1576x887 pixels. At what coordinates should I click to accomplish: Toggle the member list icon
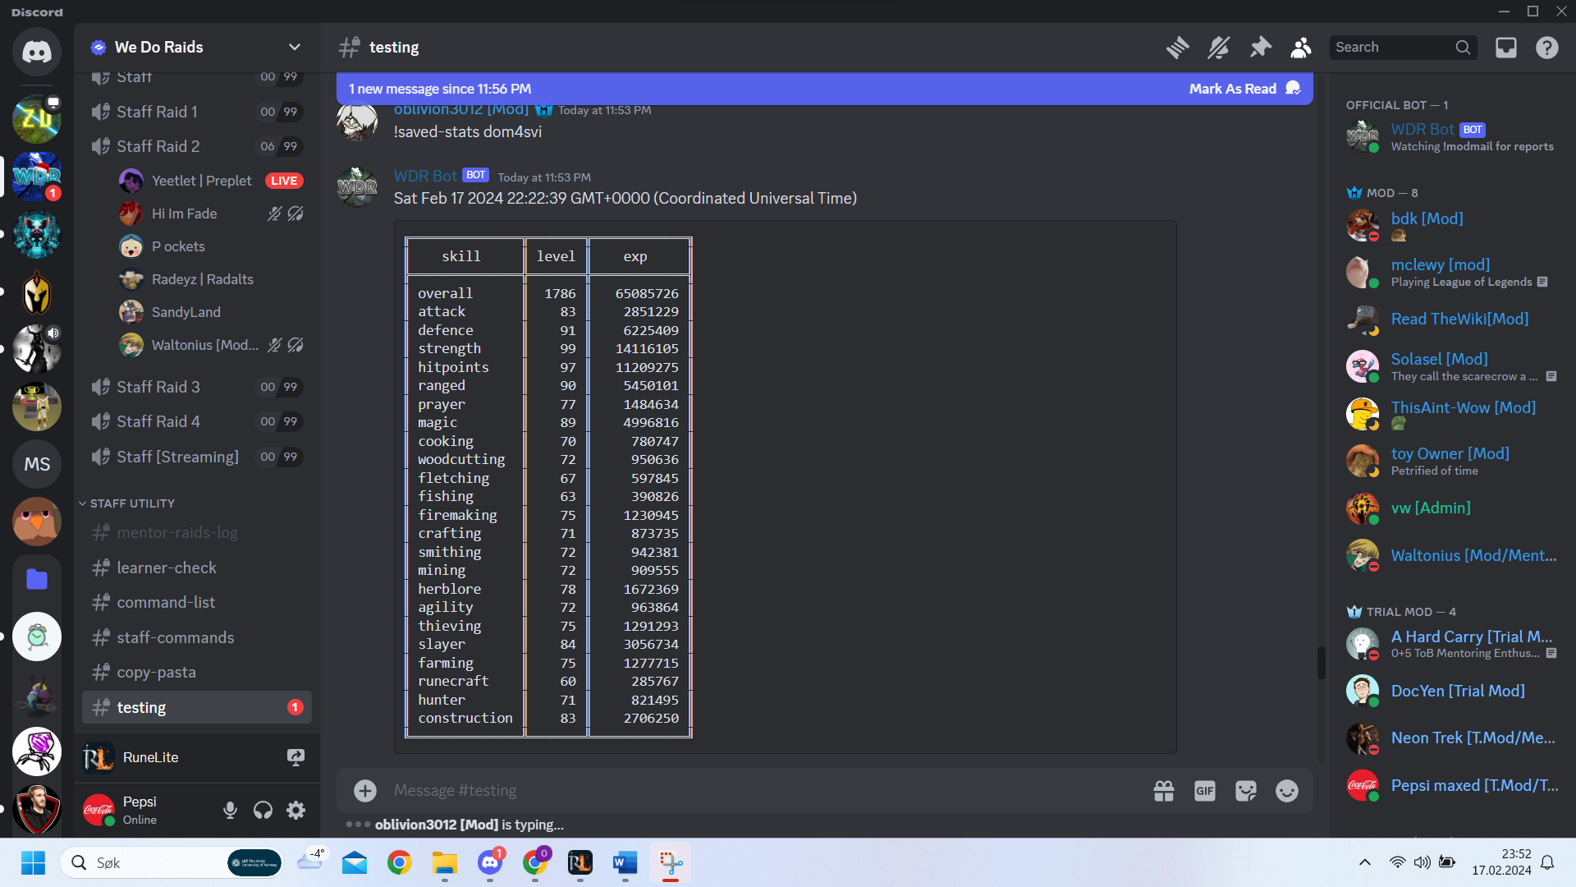tap(1301, 48)
